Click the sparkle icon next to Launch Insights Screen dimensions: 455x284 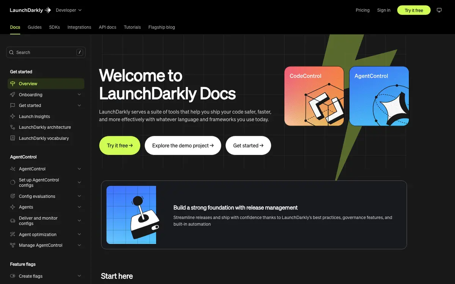point(13,117)
